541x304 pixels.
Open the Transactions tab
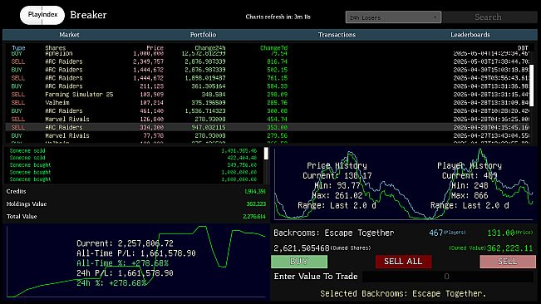click(x=337, y=34)
